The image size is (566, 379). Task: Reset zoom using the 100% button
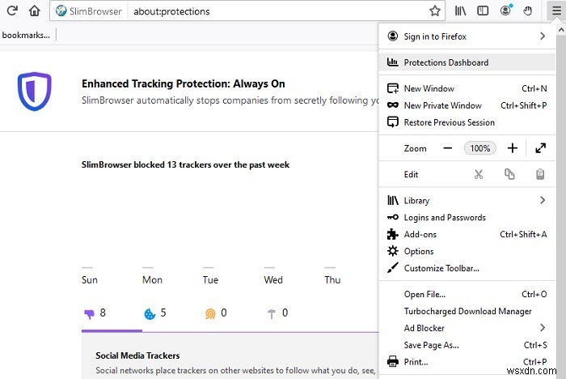(480, 148)
